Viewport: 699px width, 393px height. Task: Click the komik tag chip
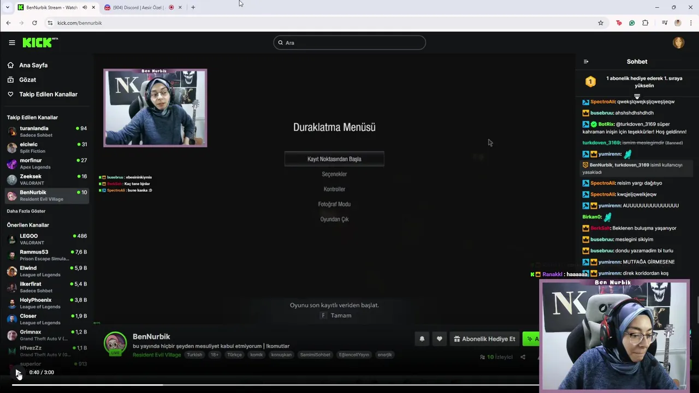pos(256,355)
